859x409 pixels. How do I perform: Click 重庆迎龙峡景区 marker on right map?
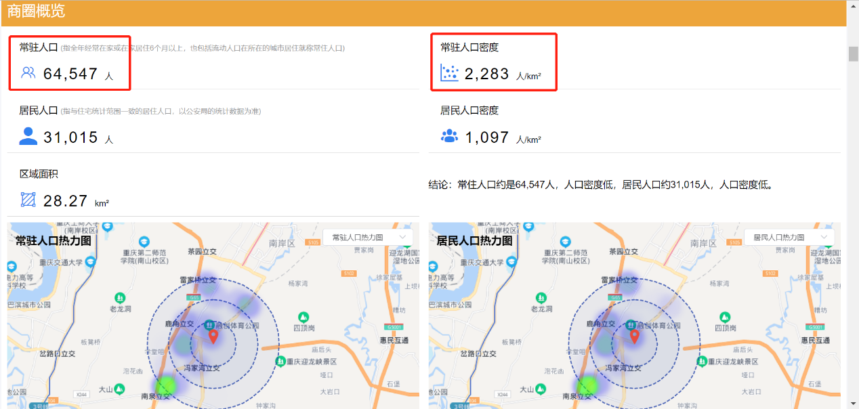[703, 362]
